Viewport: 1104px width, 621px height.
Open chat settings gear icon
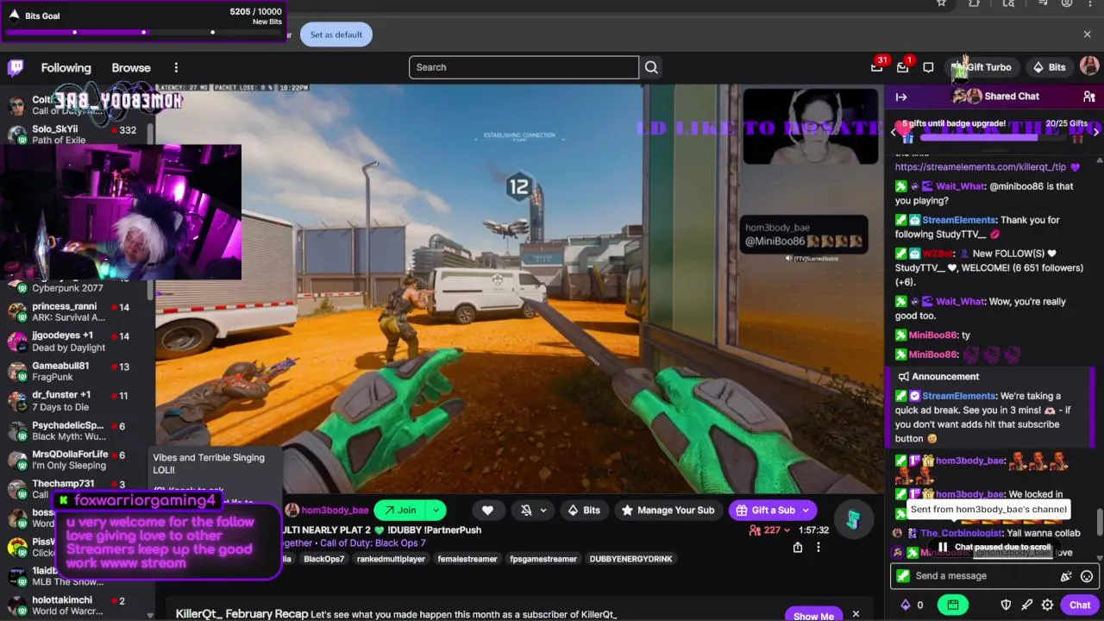pyautogui.click(x=1047, y=605)
